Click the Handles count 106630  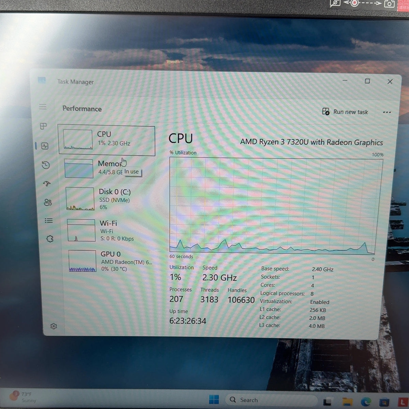point(241,300)
